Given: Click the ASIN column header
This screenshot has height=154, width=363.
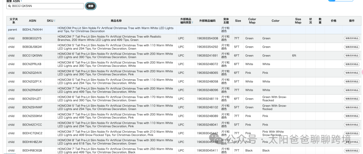Looking at the screenshot, I should (x=32, y=21).
